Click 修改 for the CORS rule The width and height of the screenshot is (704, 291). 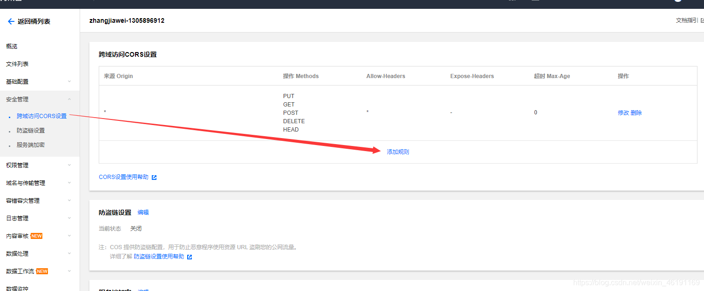click(x=623, y=113)
